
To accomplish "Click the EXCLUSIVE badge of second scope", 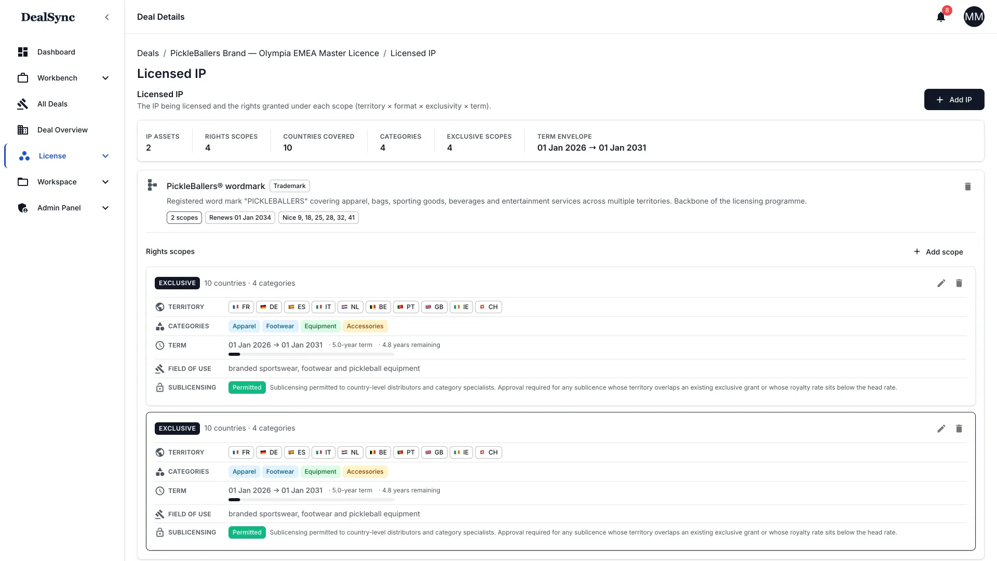I will 177,429.
